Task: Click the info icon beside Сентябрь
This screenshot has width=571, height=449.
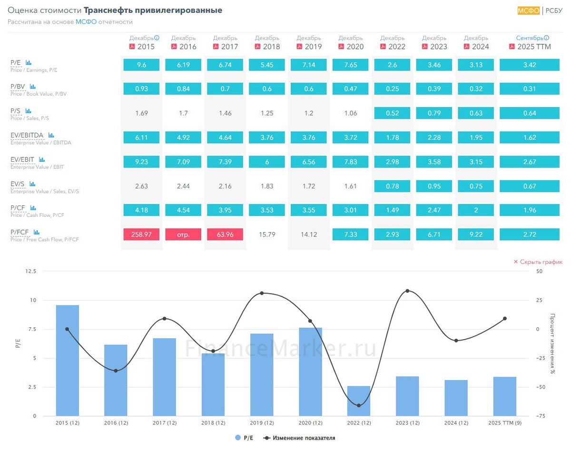Action: pos(547,38)
